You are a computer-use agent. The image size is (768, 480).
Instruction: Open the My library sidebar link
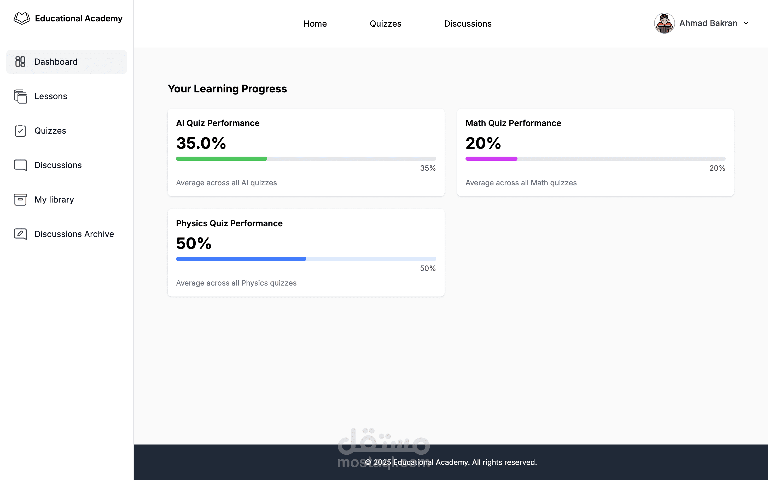(54, 199)
